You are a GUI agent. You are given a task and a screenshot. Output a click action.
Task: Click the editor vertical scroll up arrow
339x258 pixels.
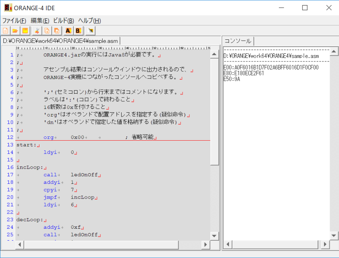tap(214, 54)
